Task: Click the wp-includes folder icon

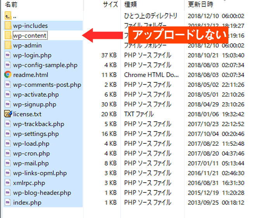Action: click(x=8, y=26)
